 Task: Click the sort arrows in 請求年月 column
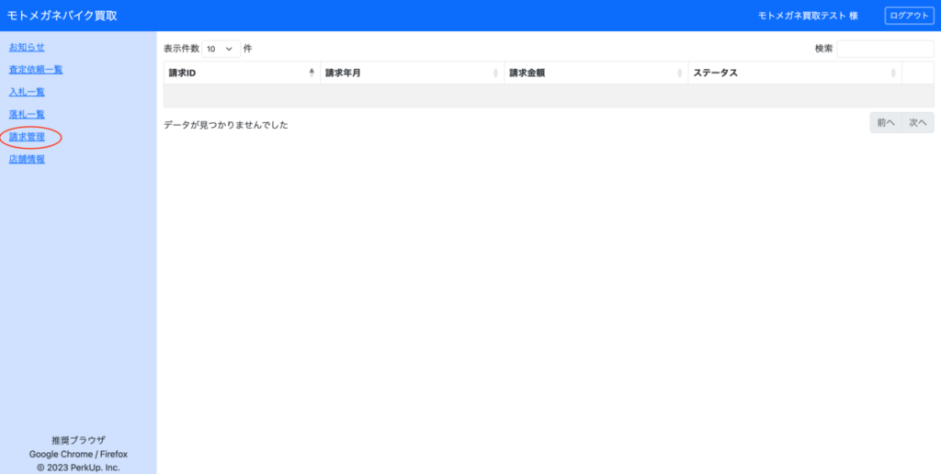click(x=496, y=73)
